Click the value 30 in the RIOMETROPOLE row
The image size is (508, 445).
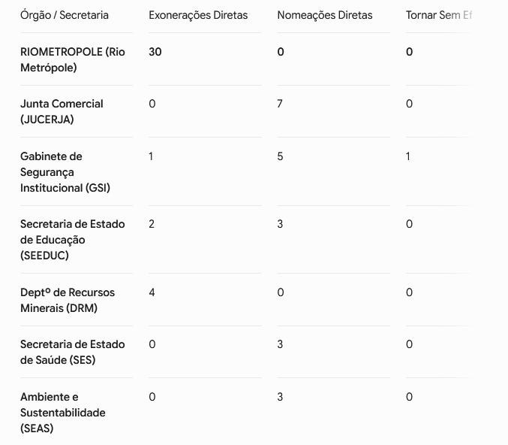(155, 52)
